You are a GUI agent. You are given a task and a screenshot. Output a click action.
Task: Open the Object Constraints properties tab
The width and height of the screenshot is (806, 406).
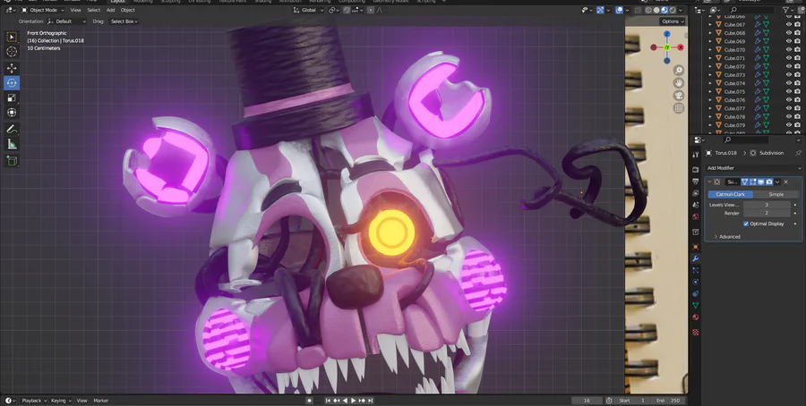(x=696, y=293)
